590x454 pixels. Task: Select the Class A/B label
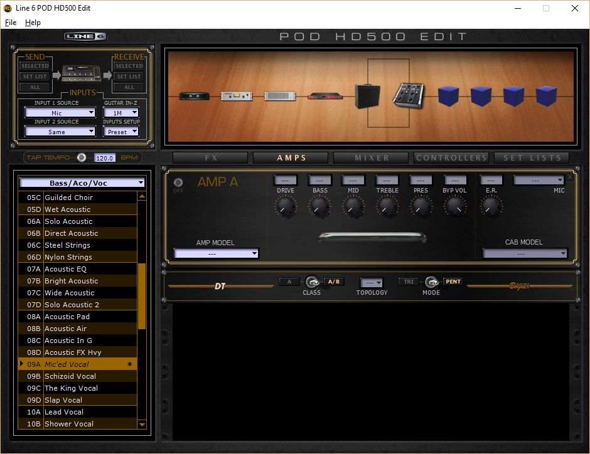[x=334, y=282]
